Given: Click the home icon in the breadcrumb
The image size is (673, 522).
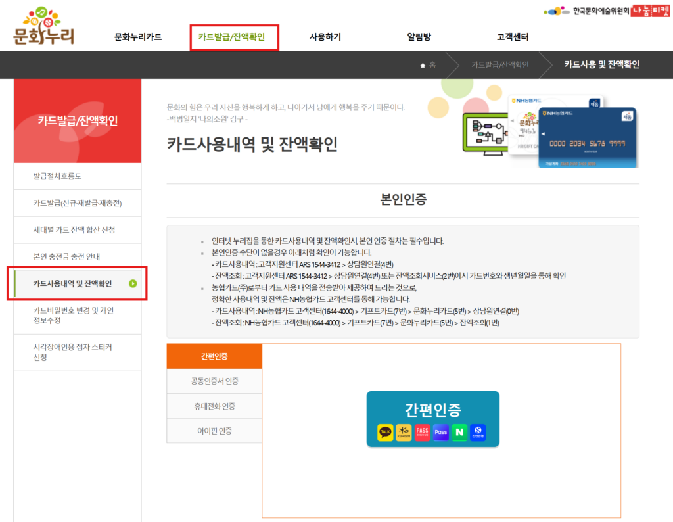Looking at the screenshot, I should 423,65.
